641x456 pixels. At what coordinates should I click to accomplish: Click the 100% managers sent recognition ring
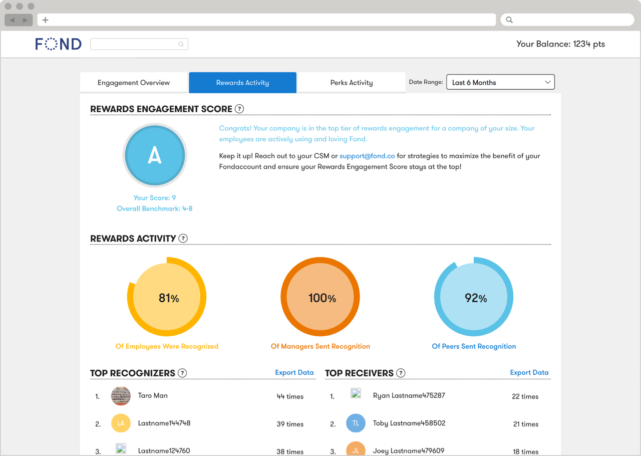(x=320, y=297)
